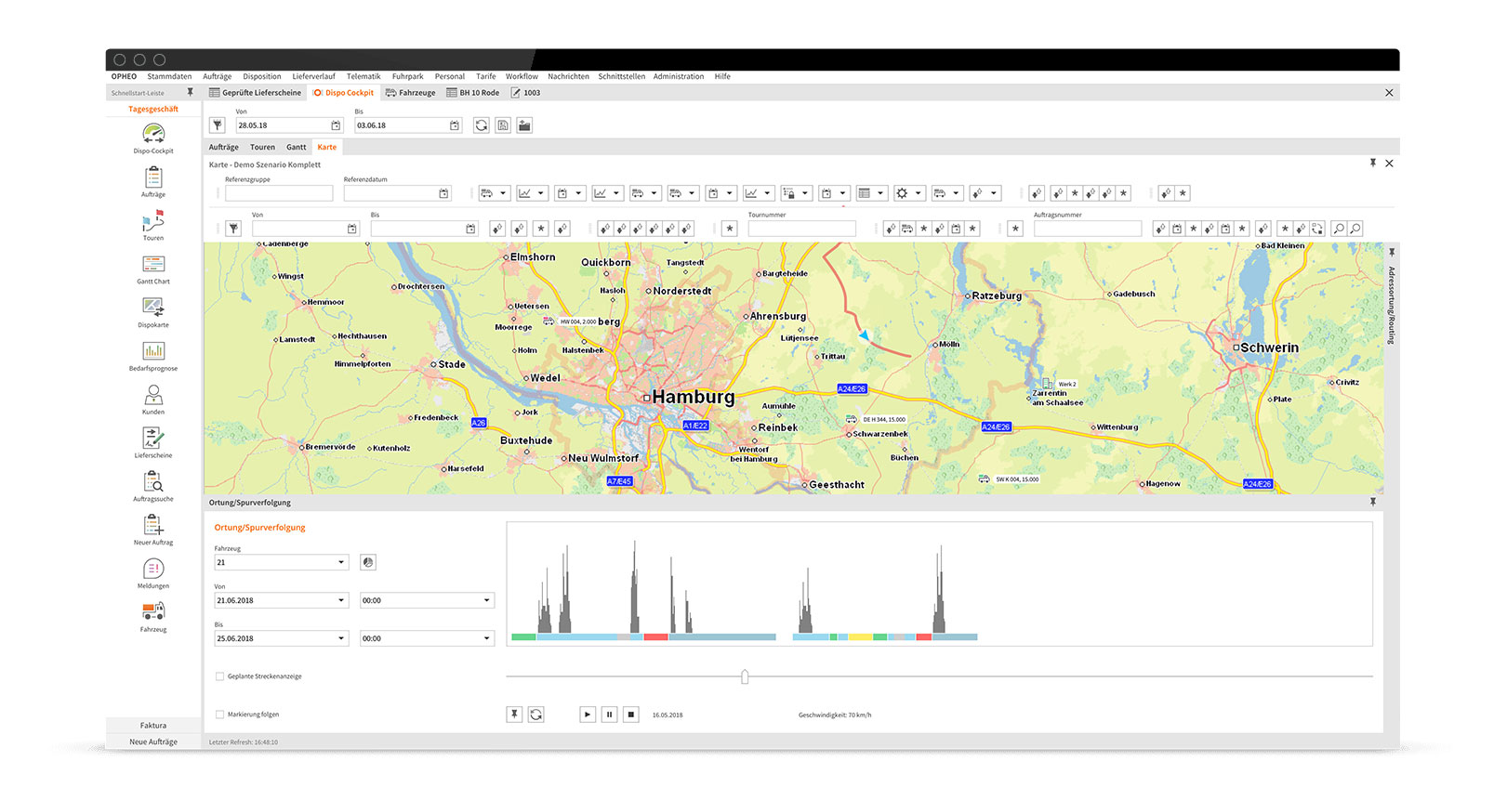The width and height of the screenshot is (1507, 800).
Task: Open the Neue Aufträge section
Action: click(153, 741)
